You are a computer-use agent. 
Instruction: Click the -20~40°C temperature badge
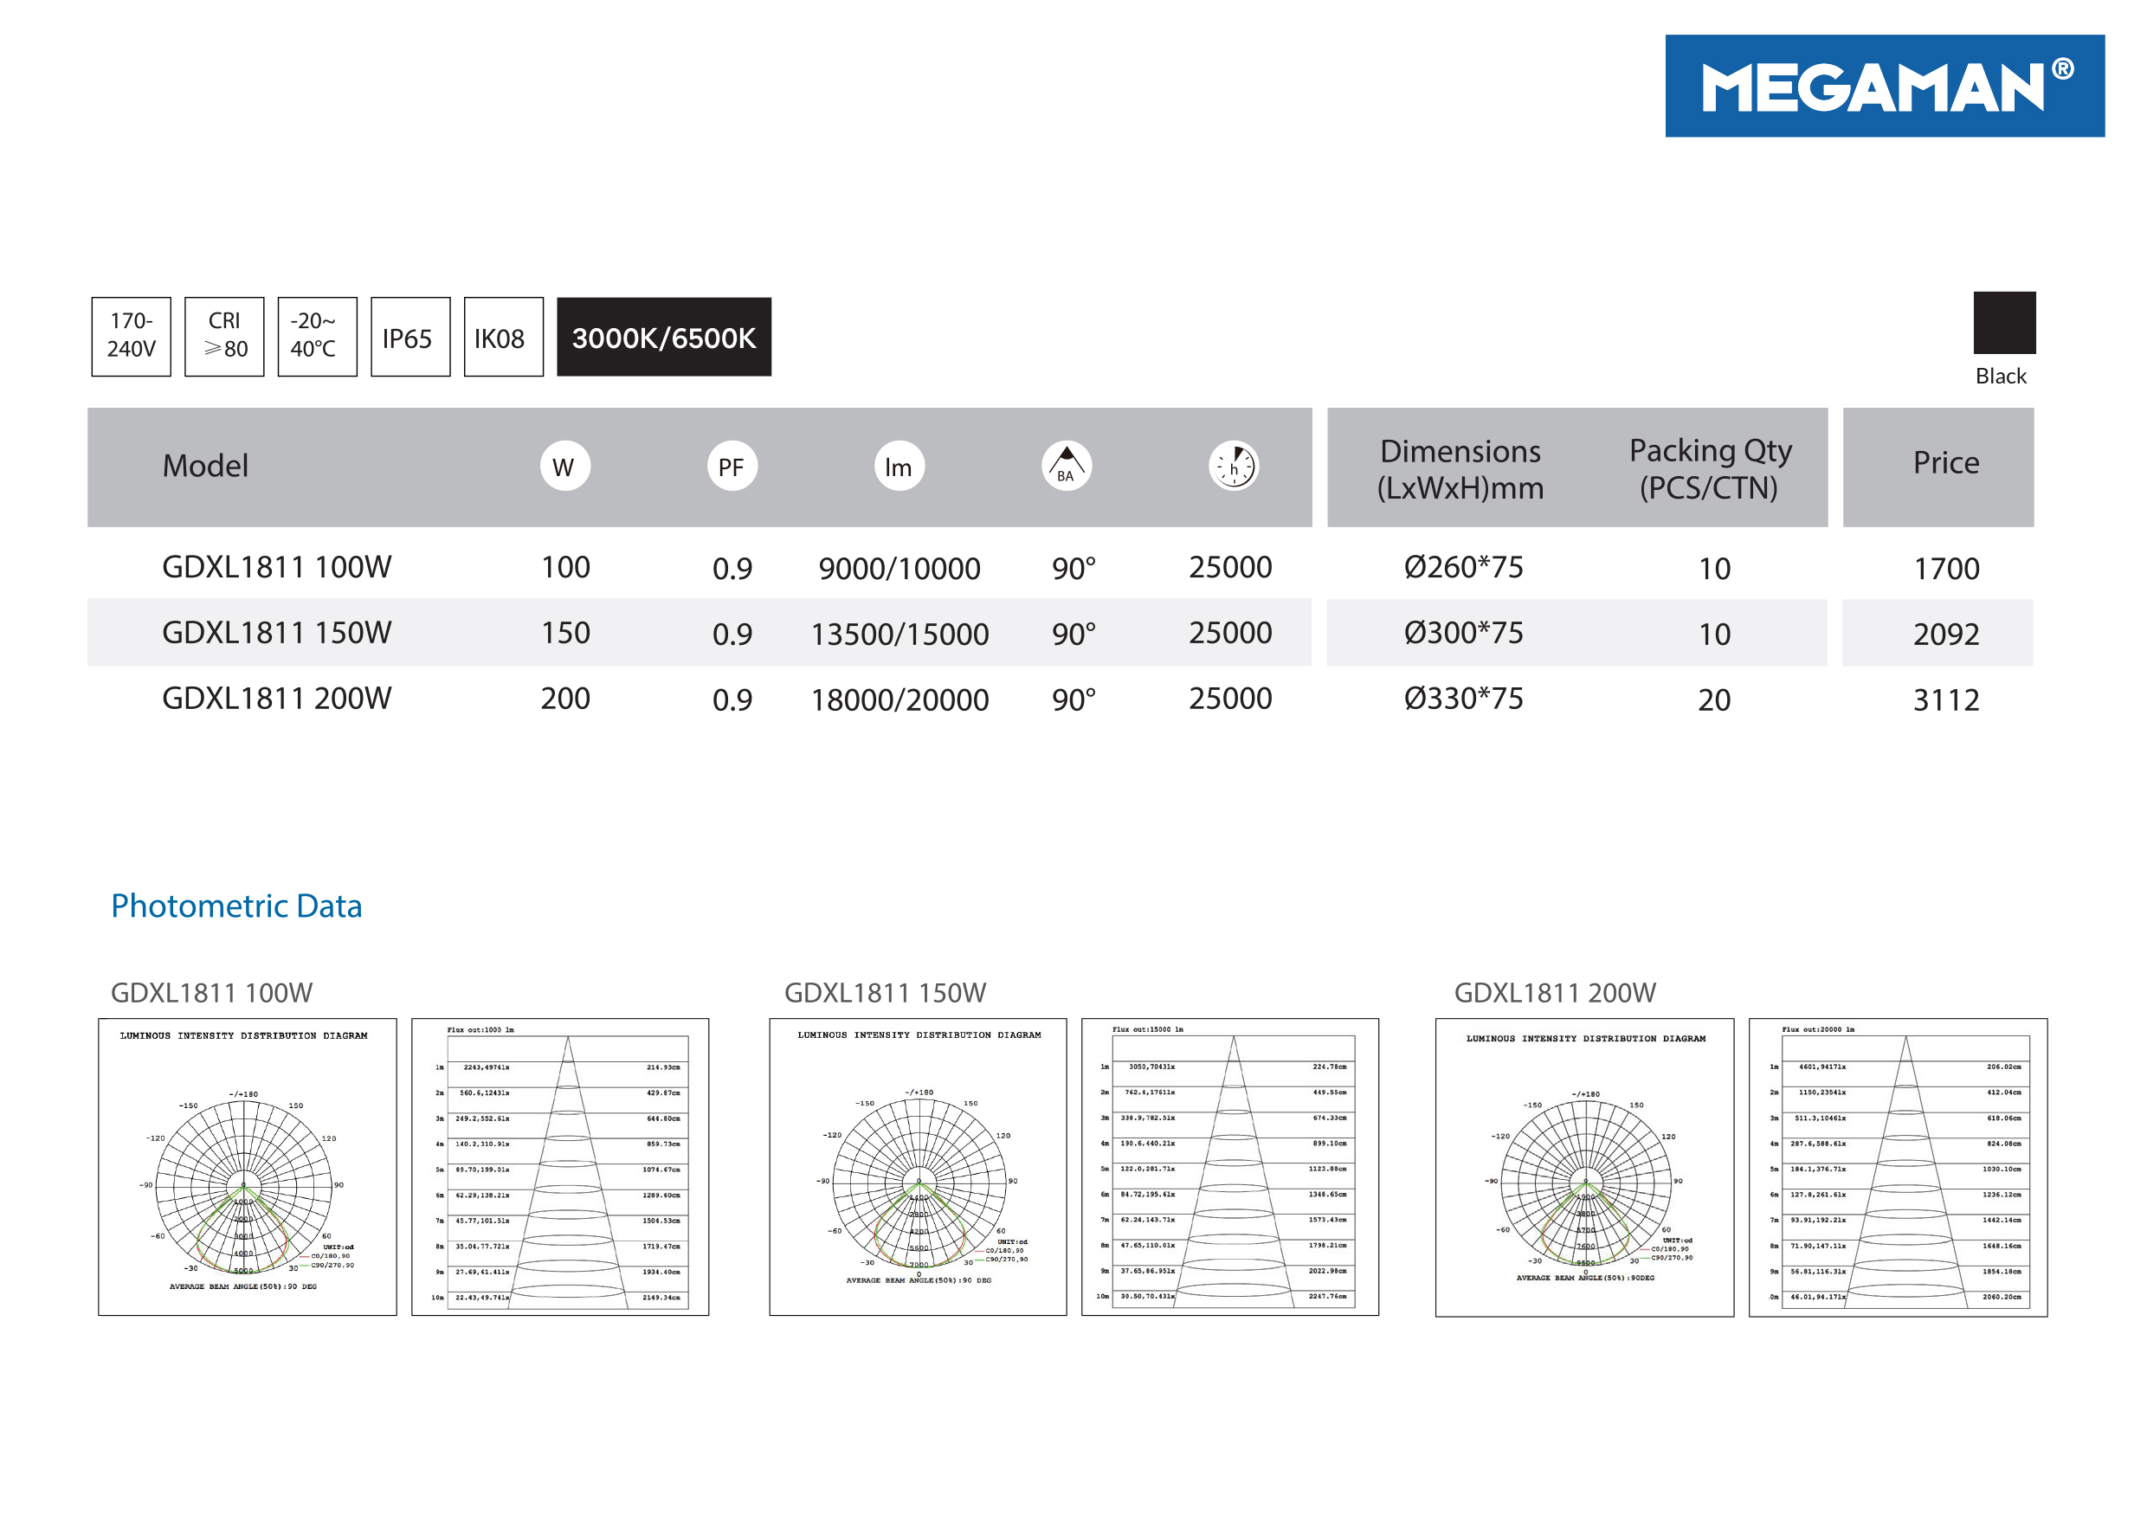point(317,336)
